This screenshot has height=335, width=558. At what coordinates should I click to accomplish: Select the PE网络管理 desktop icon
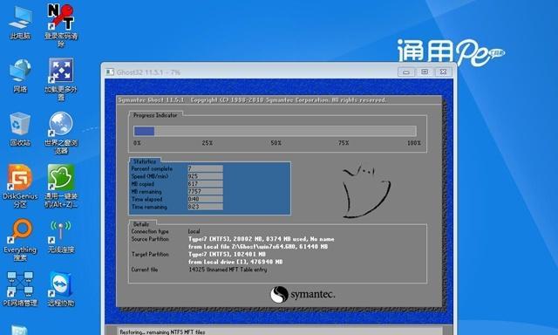pyautogui.click(x=20, y=289)
